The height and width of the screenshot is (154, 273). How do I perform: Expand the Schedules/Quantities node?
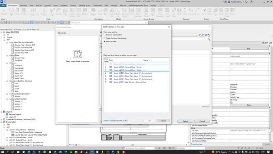tap(2, 119)
